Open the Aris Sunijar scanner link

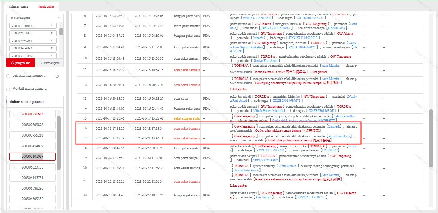tap(264, 197)
